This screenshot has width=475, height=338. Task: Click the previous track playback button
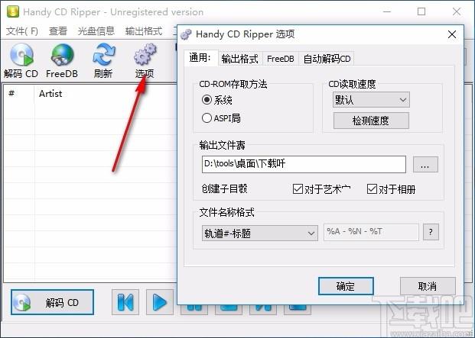coord(125,302)
